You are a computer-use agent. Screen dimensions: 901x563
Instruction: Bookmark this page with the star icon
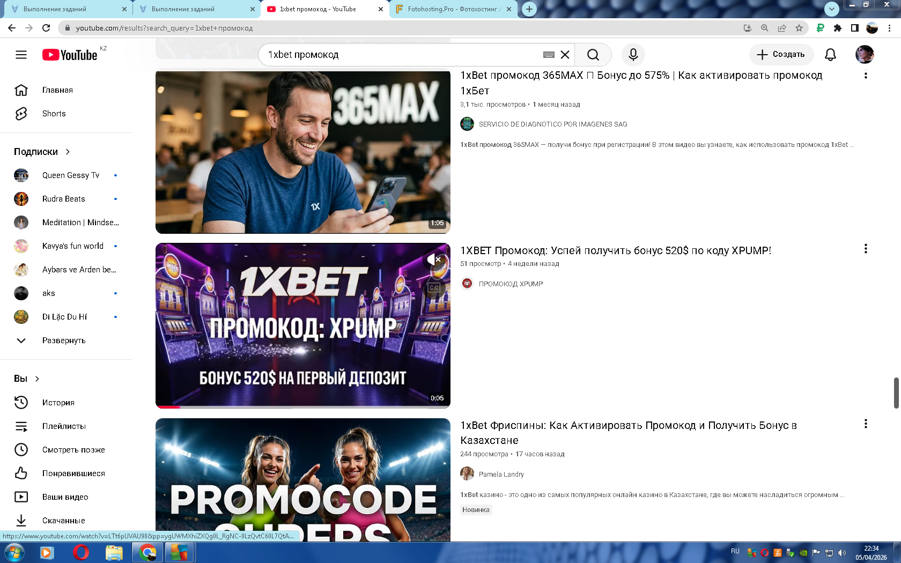799,28
